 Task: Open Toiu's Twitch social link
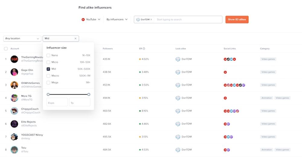pyautogui.click(x=228, y=150)
